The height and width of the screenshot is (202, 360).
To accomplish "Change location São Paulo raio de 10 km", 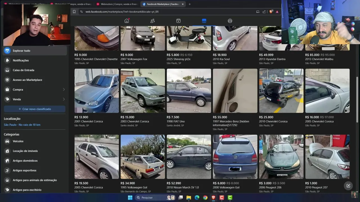I will 22,125.
